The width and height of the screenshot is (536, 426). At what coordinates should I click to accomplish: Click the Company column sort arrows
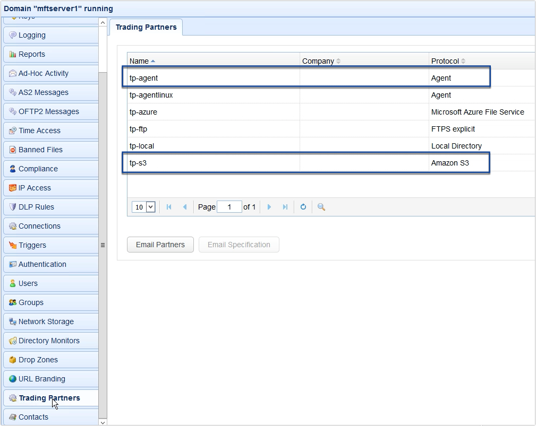(x=337, y=60)
